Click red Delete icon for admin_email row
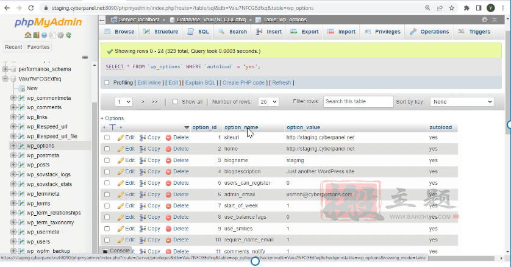The height and width of the screenshot is (267, 511). 168,194
